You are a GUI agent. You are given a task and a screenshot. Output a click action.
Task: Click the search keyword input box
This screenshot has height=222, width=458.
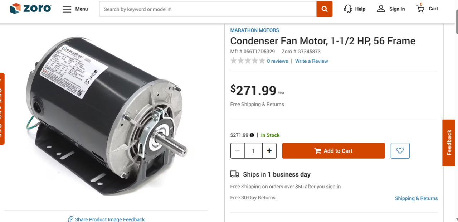point(208,9)
